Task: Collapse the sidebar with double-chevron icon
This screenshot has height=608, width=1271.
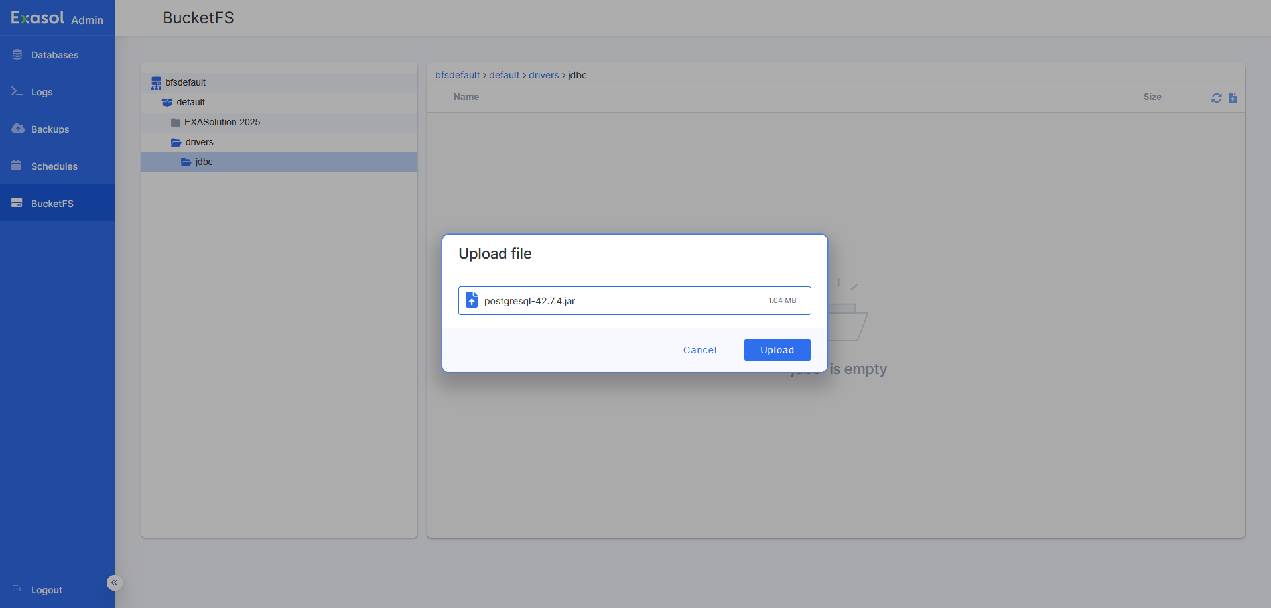Action: pos(114,583)
